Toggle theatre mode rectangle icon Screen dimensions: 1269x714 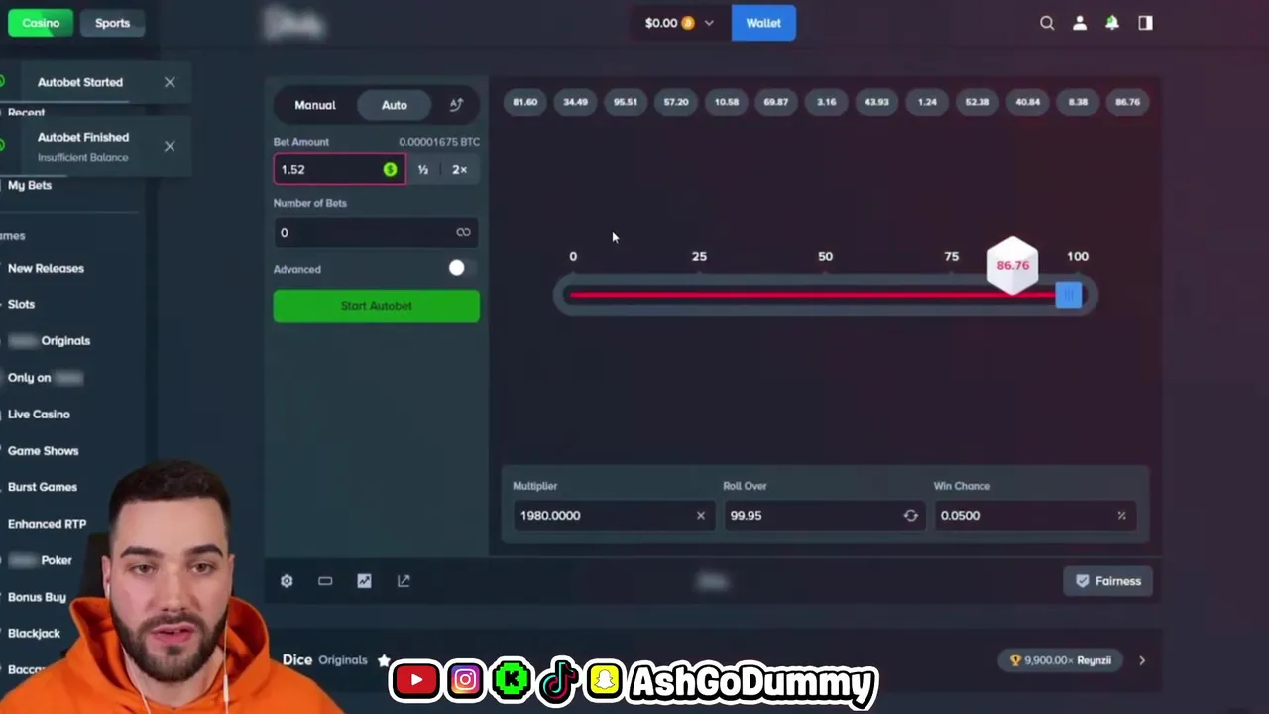click(325, 581)
